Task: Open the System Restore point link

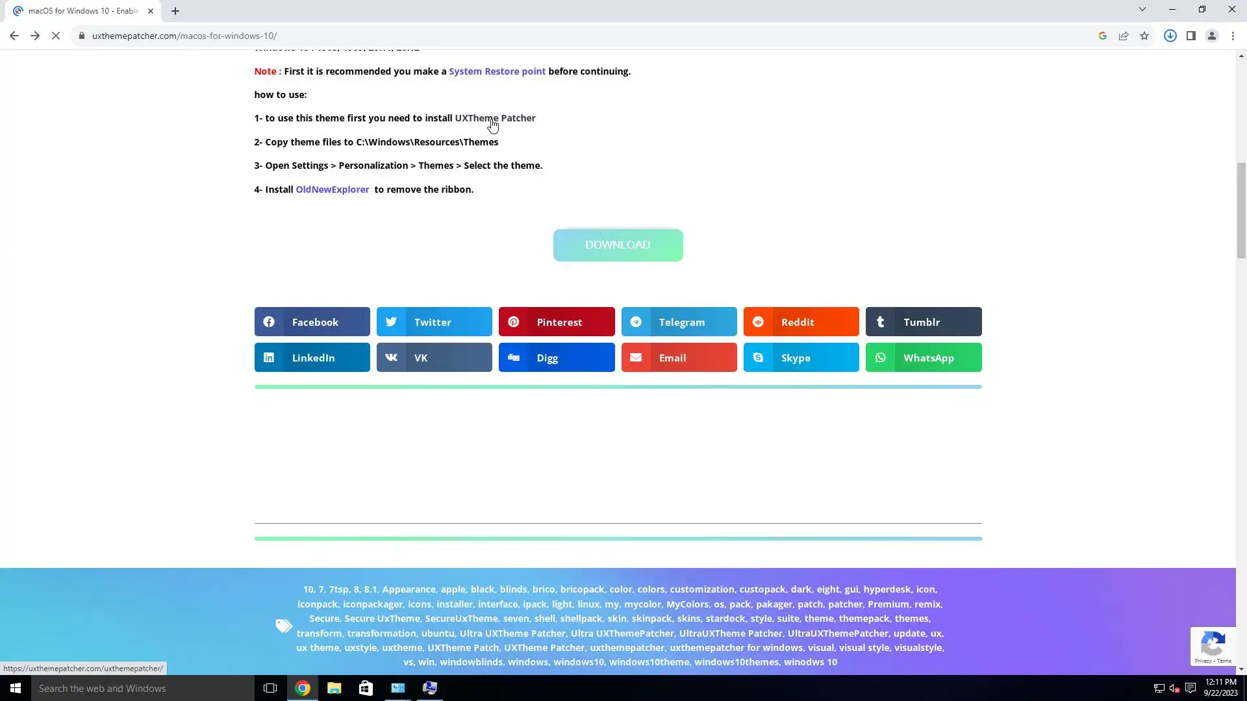Action: (x=497, y=71)
